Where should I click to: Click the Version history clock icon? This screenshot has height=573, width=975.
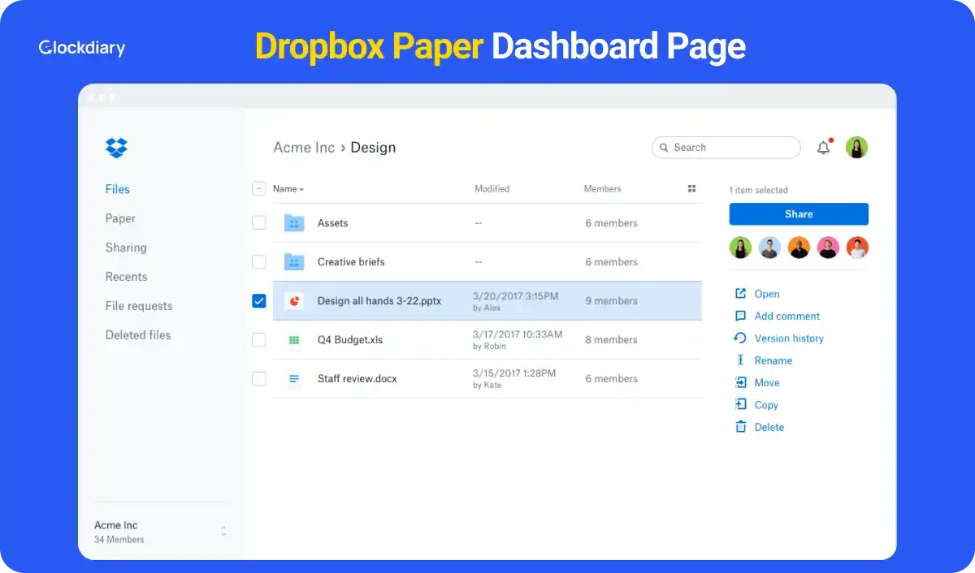tap(740, 338)
